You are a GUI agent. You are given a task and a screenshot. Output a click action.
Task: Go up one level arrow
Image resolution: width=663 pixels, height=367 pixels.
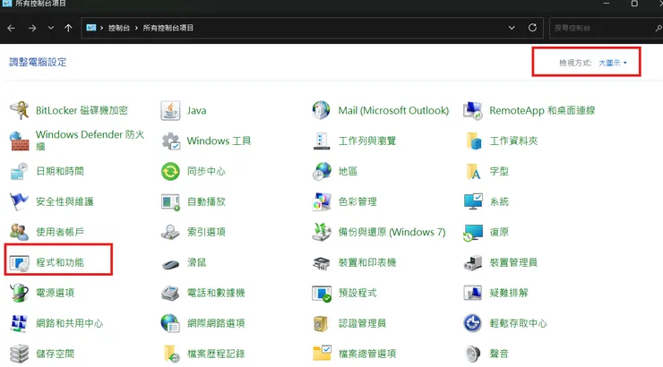pyautogui.click(x=68, y=28)
